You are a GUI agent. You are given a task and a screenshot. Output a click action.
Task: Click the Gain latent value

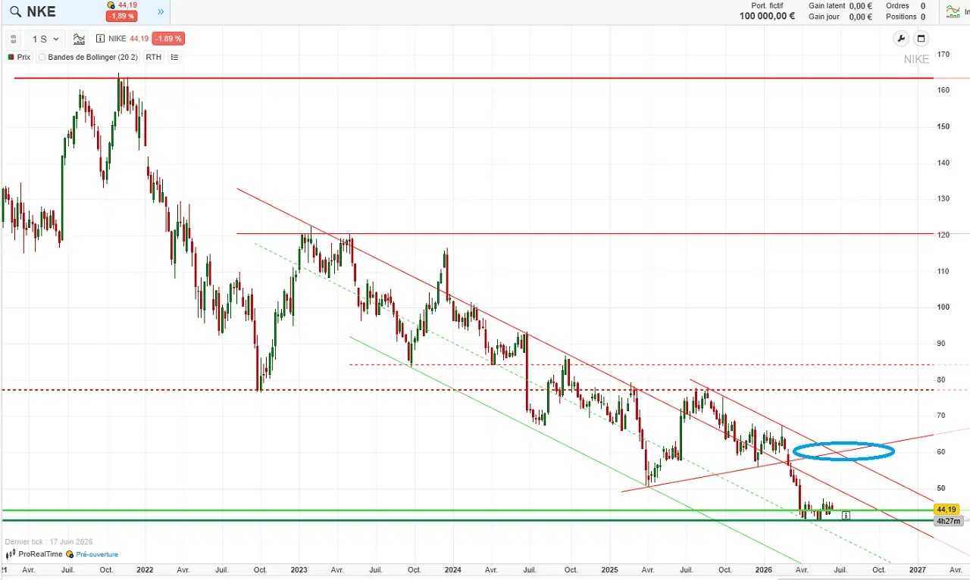tap(860, 5)
